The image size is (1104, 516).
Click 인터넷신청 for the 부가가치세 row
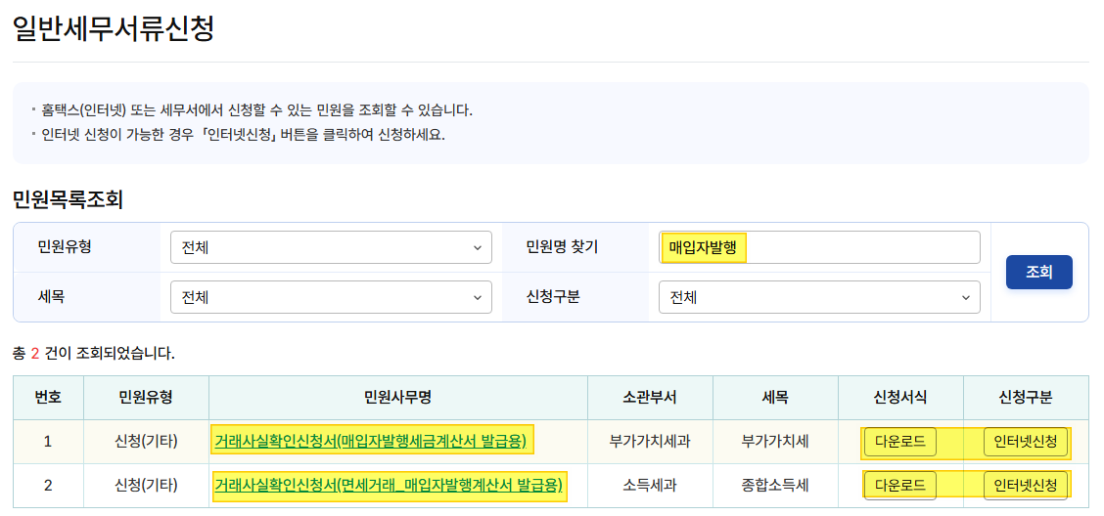click(1025, 442)
